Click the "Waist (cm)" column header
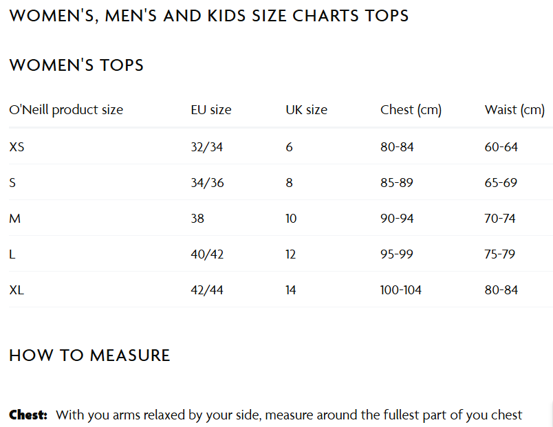553x427 pixels. tap(514, 109)
